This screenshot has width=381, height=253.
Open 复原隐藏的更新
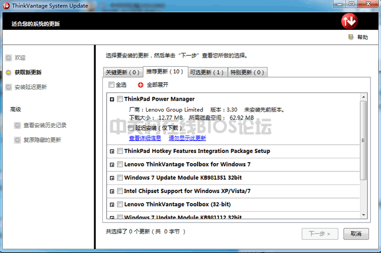42,140
